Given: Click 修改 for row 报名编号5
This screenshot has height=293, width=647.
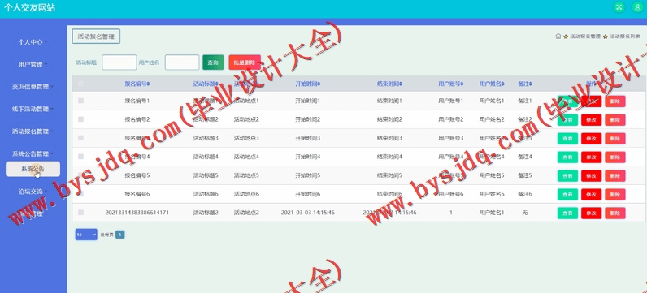Looking at the screenshot, I should (x=591, y=175).
